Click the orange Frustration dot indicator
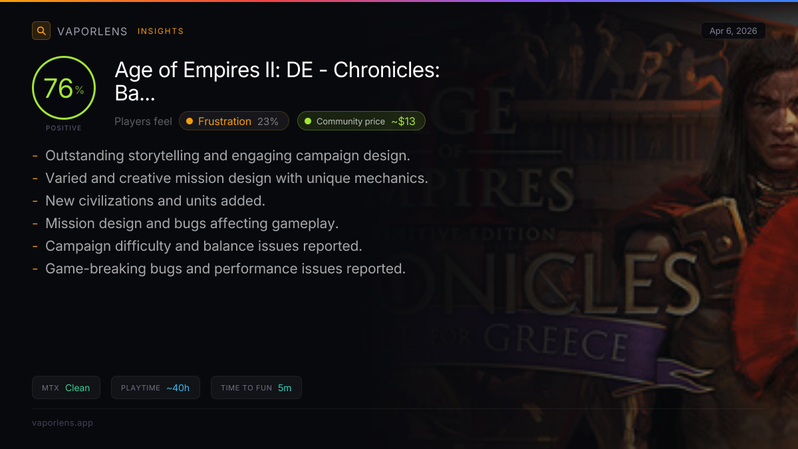This screenshot has width=798, height=449. (190, 121)
